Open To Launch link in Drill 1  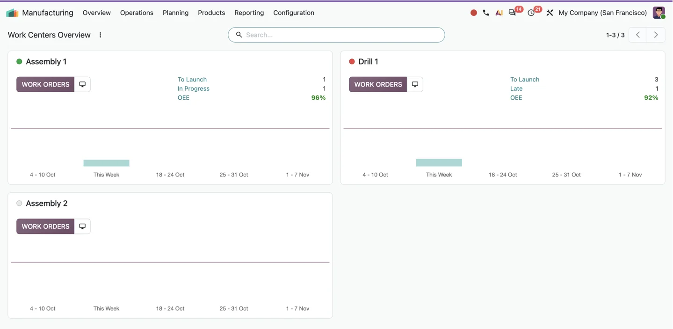coord(525,80)
